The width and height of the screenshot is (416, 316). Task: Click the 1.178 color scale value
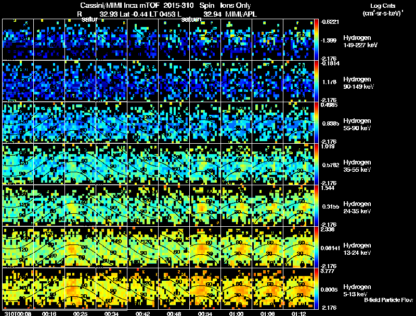329,82
